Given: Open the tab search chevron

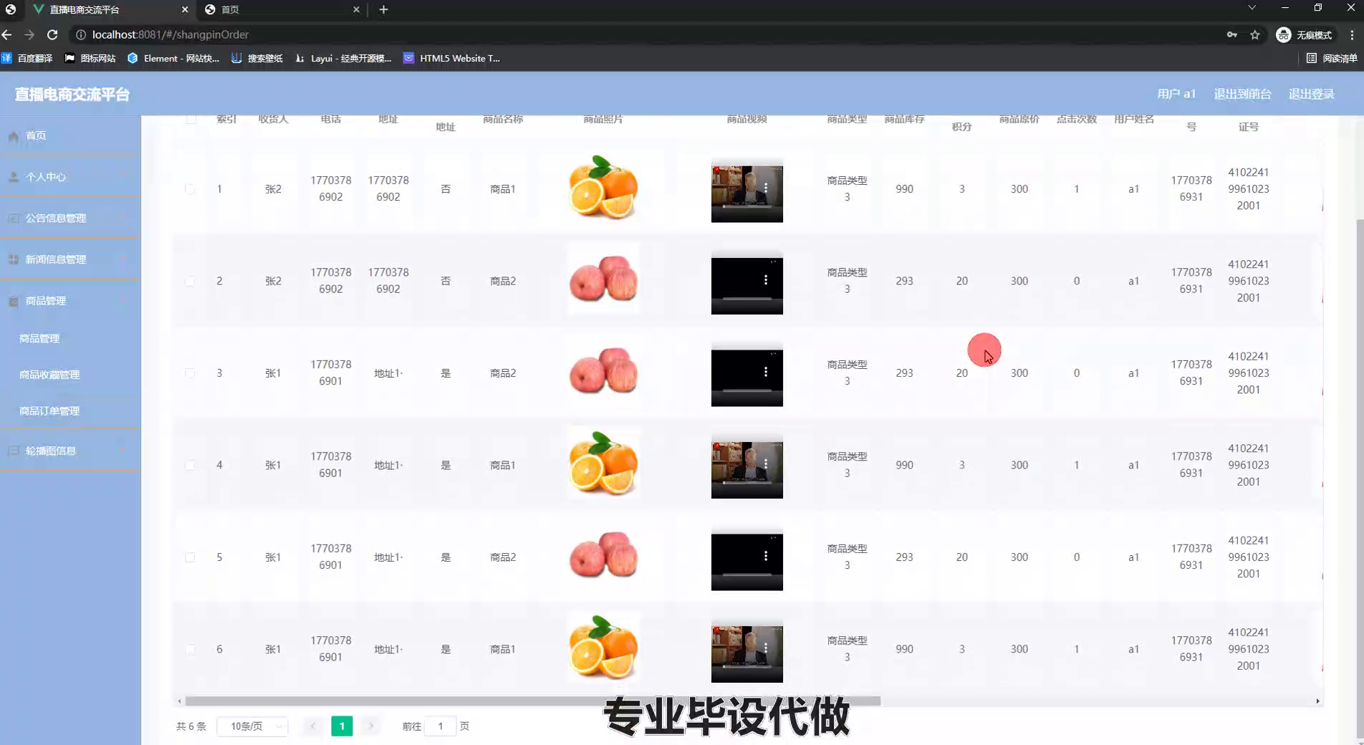Looking at the screenshot, I should tap(1252, 8).
